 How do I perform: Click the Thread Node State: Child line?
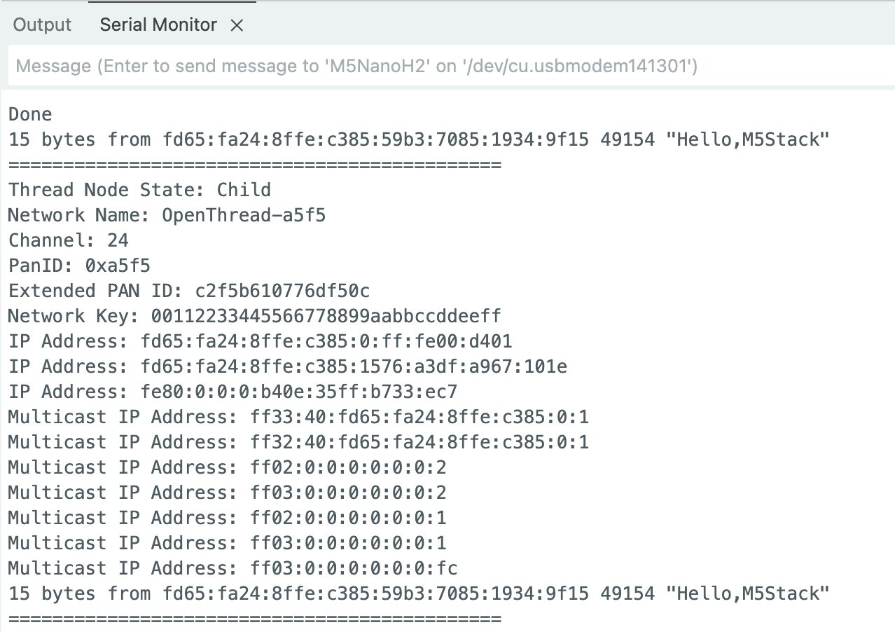pos(139,190)
